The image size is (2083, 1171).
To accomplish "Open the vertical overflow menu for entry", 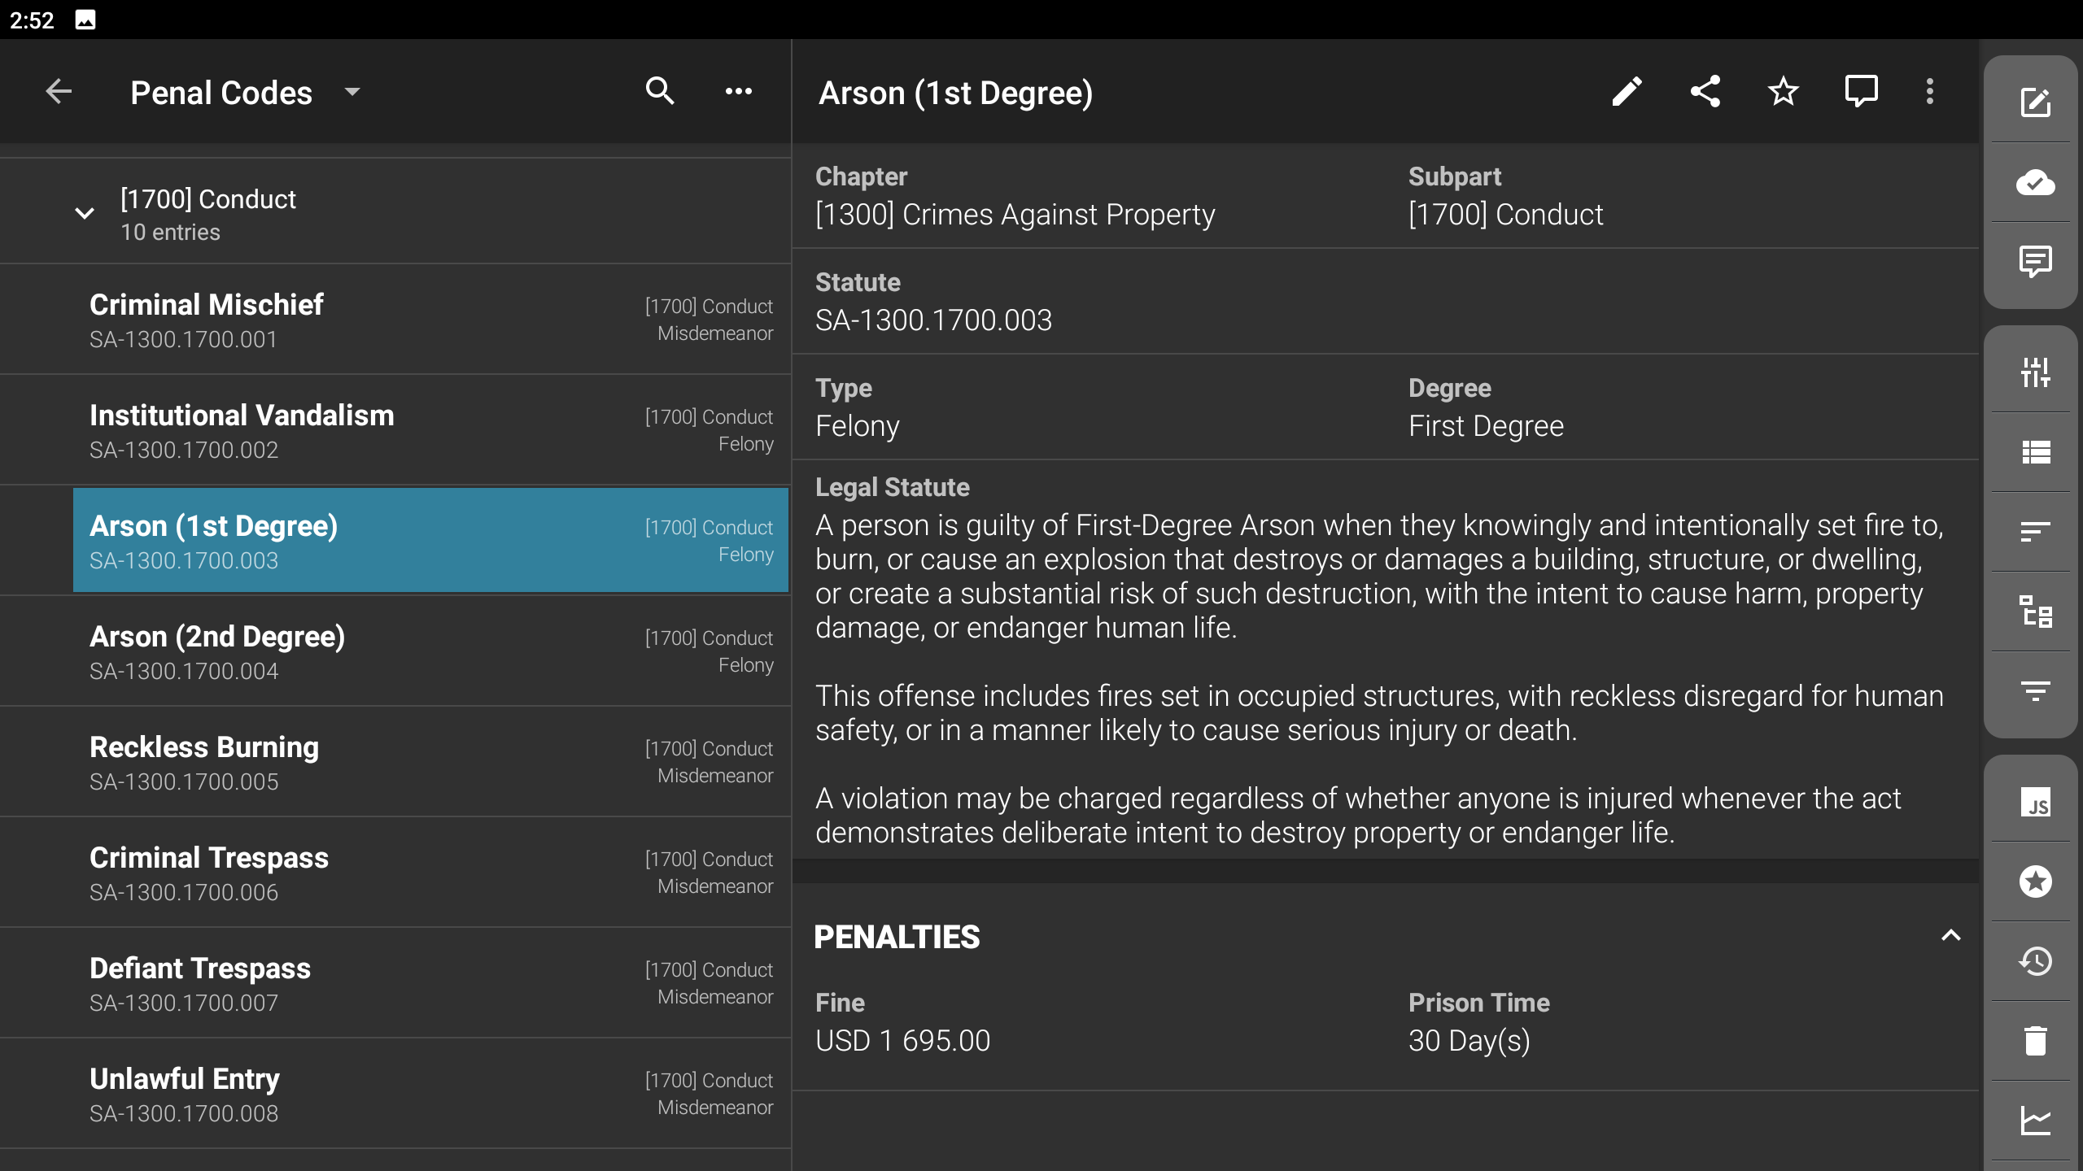I will (x=1929, y=92).
